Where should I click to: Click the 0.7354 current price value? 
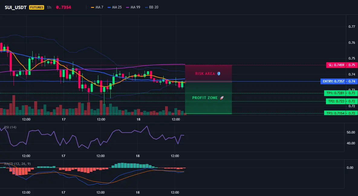tap(63, 7)
